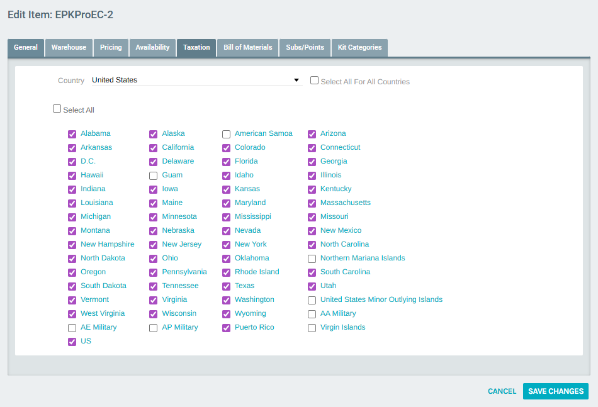This screenshot has height=407, width=598.
Task: Click the SAVE CHANGES button
Action: point(555,391)
